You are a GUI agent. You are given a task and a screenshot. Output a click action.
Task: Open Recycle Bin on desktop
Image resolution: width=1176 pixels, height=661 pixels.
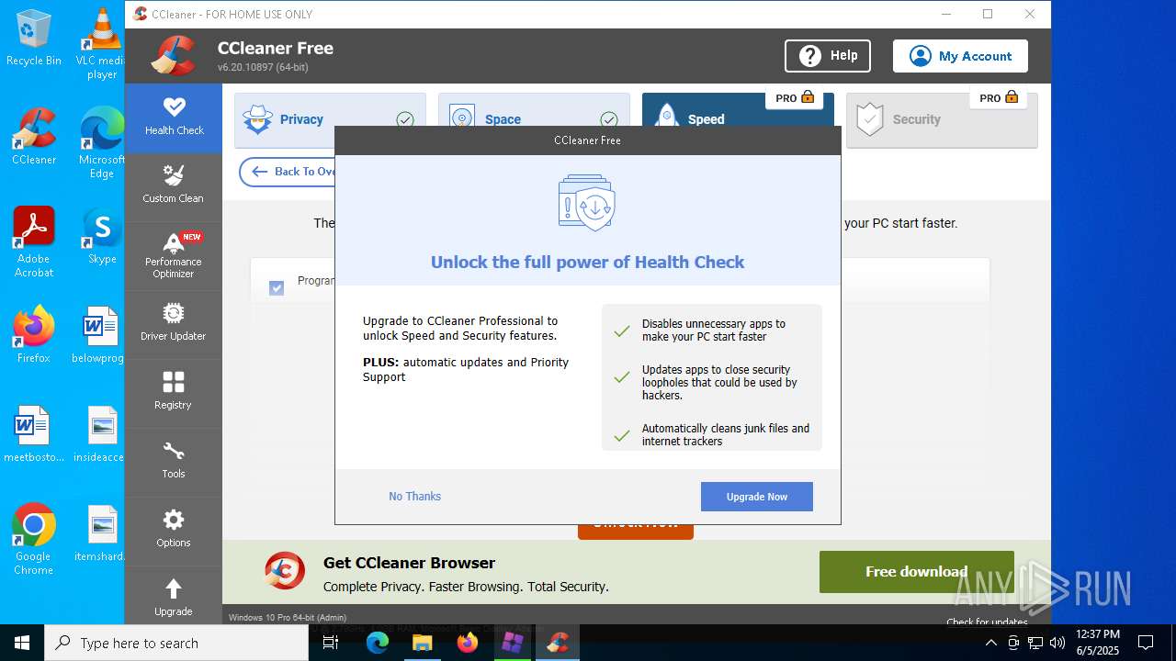pyautogui.click(x=34, y=37)
